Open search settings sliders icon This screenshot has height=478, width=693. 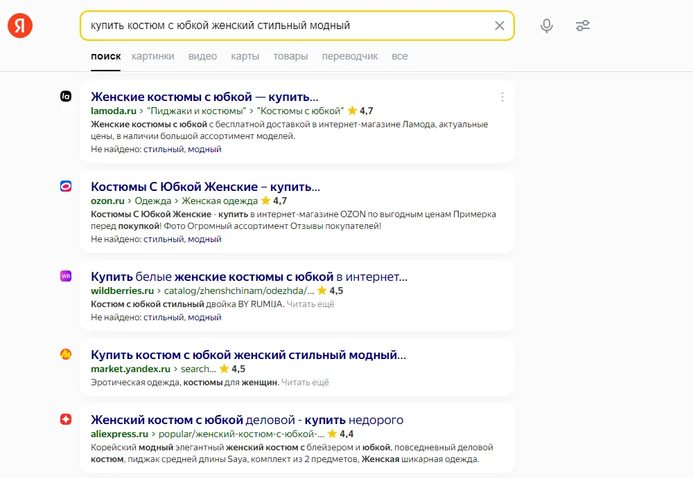pyautogui.click(x=583, y=26)
